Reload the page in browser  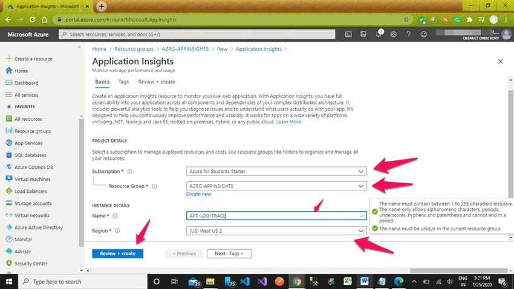[32, 20]
